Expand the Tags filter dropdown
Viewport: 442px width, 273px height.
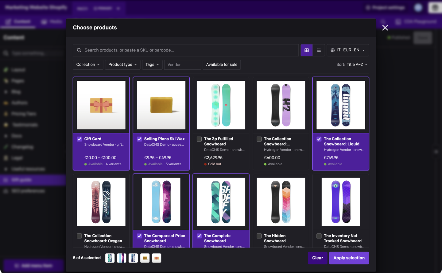pyautogui.click(x=152, y=65)
